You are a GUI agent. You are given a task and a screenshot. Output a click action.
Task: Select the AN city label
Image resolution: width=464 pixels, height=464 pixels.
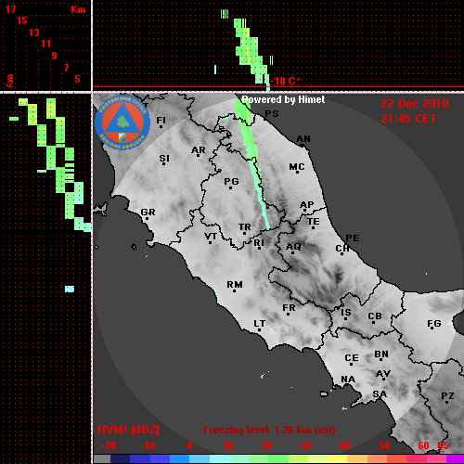point(303,139)
